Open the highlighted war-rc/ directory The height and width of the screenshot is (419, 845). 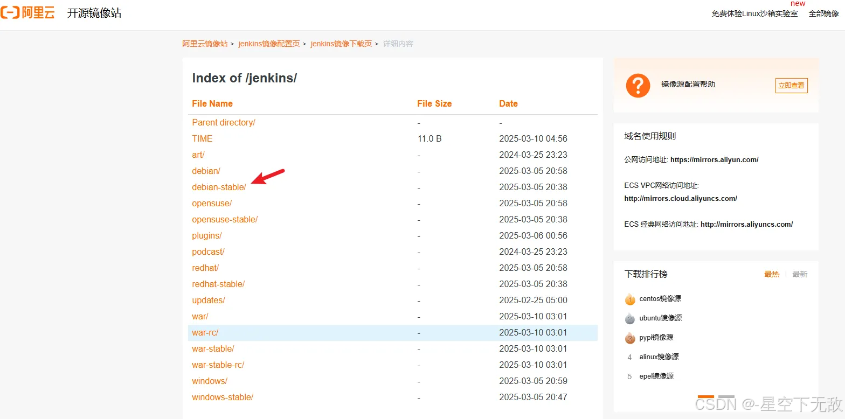coord(205,332)
